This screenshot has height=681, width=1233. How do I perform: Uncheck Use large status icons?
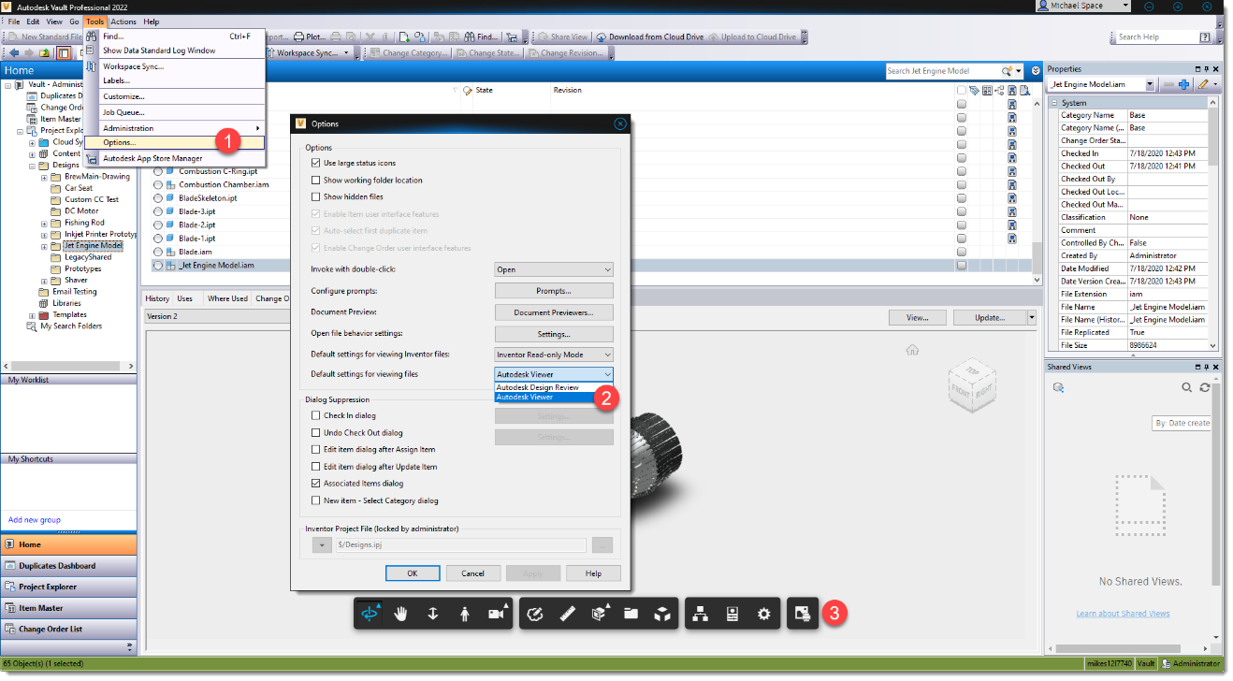point(316,163)
